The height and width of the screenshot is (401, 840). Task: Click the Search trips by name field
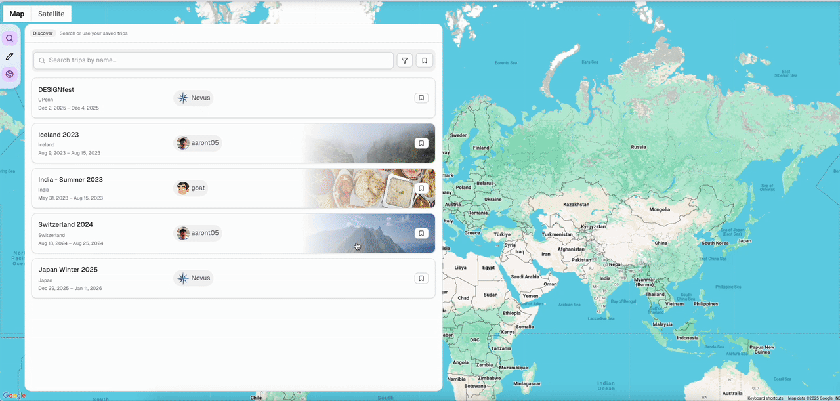(213, 60)
